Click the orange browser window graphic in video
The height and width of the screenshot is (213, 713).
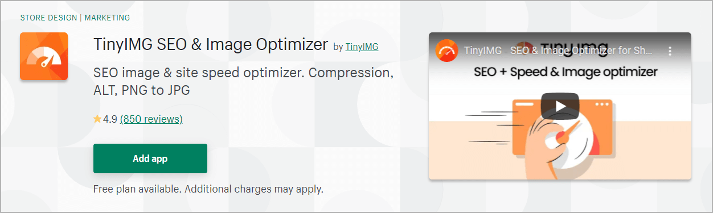pyautogui.click(x=563, y=128)
